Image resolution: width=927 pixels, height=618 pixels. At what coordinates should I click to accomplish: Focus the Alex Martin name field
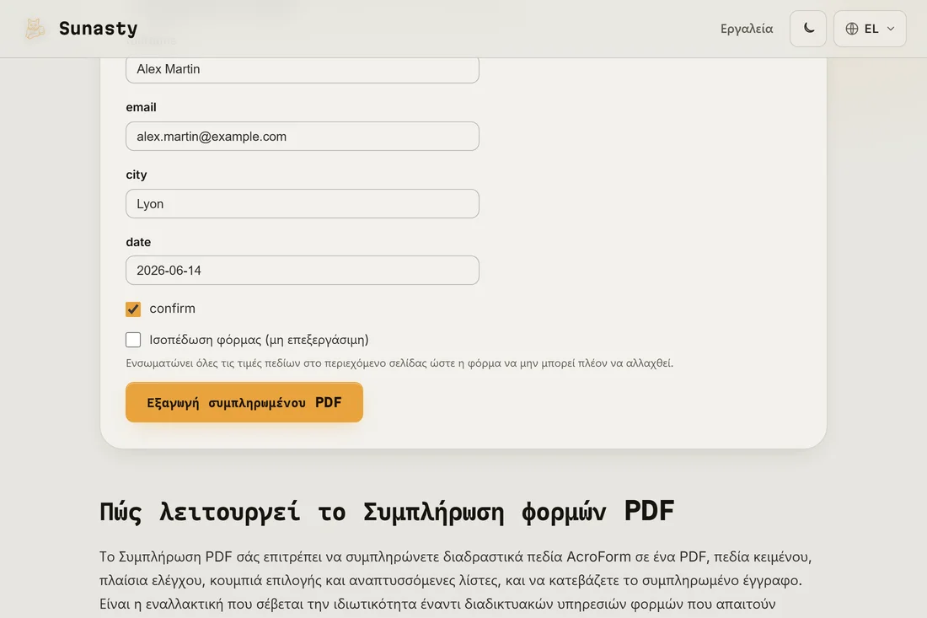302,69
